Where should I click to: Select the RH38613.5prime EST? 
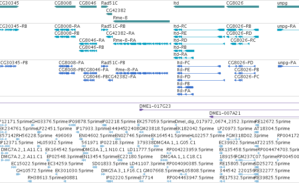(x=30, y=182)
